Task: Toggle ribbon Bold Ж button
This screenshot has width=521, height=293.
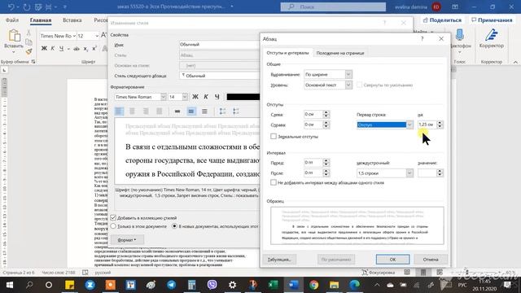Action: point(44,49)
